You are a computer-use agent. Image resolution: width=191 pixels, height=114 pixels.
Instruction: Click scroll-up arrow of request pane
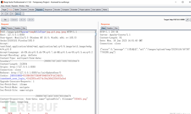point(96,32)
